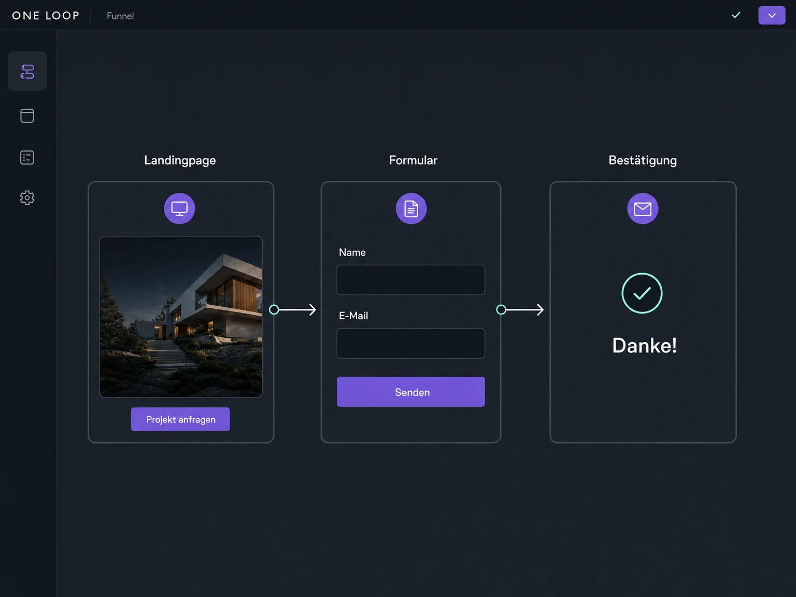Click the E-Mail field label
Image resolution: width=796 pixels, height=597 pixels.
coord(353,316)
